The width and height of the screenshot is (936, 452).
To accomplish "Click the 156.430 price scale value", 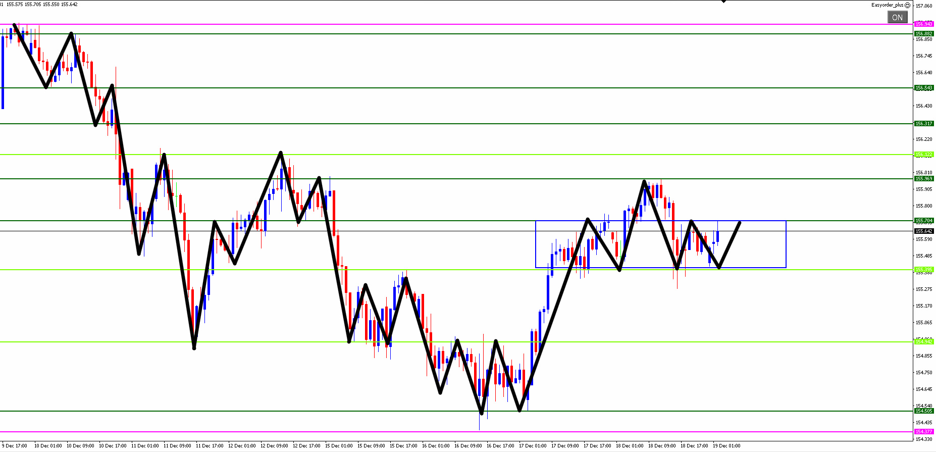I will pos(924,106).
